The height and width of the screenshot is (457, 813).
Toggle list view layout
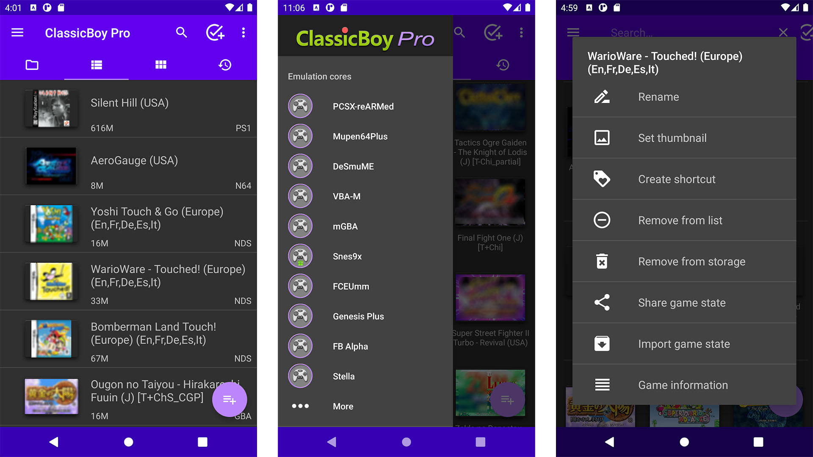coord(96,65)
